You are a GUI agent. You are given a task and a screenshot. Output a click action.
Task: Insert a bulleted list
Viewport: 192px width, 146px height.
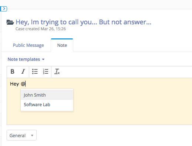click(35, 72)
